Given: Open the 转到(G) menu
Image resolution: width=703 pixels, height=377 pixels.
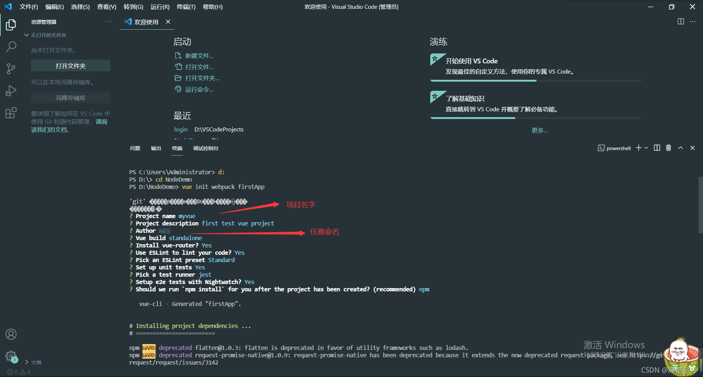Looking at the screenshot, I should coord(133,7).
